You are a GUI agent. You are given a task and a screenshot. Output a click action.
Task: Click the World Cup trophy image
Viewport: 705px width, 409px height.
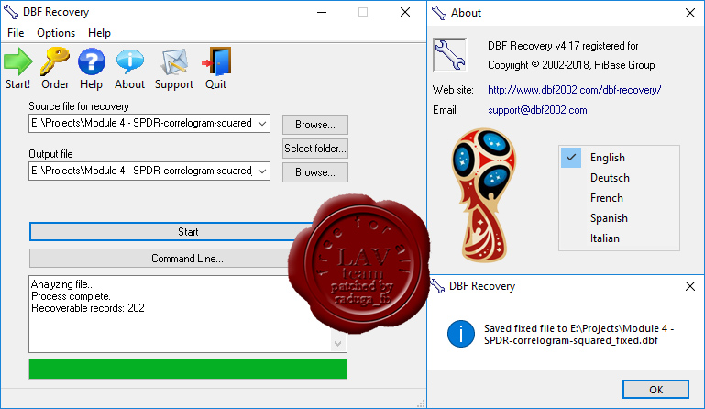point(483,194)
